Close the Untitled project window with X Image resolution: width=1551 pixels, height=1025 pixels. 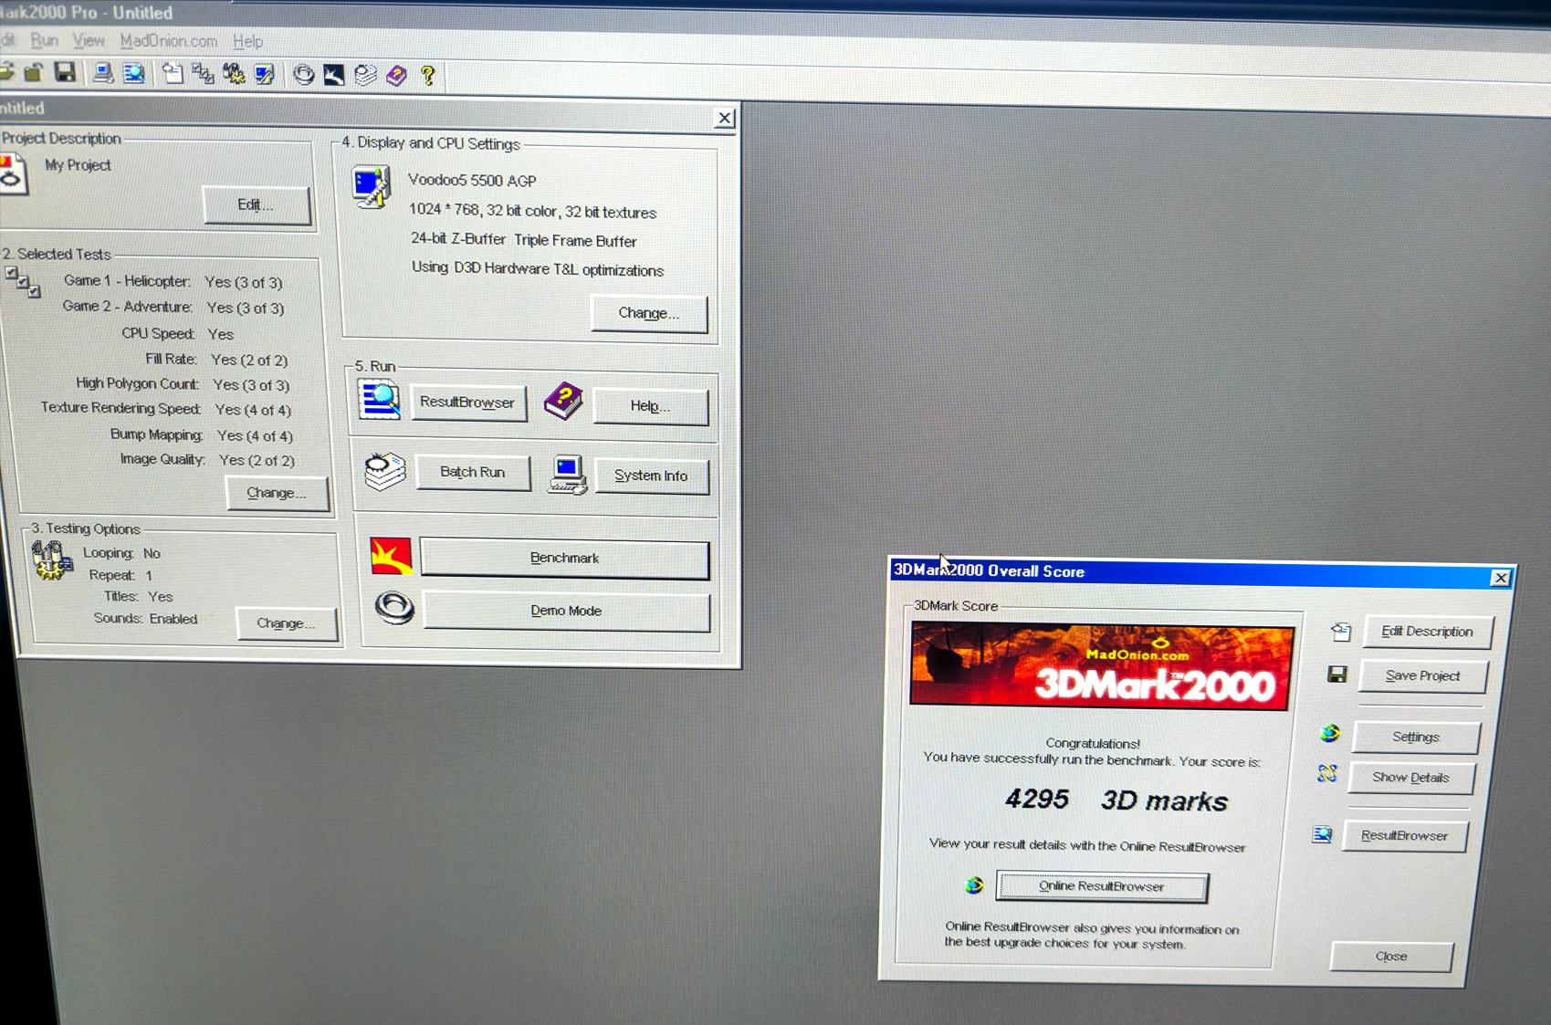tap(724, 118)
